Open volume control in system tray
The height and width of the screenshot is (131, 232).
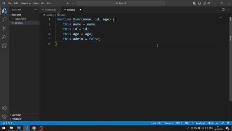coord(206,128)
